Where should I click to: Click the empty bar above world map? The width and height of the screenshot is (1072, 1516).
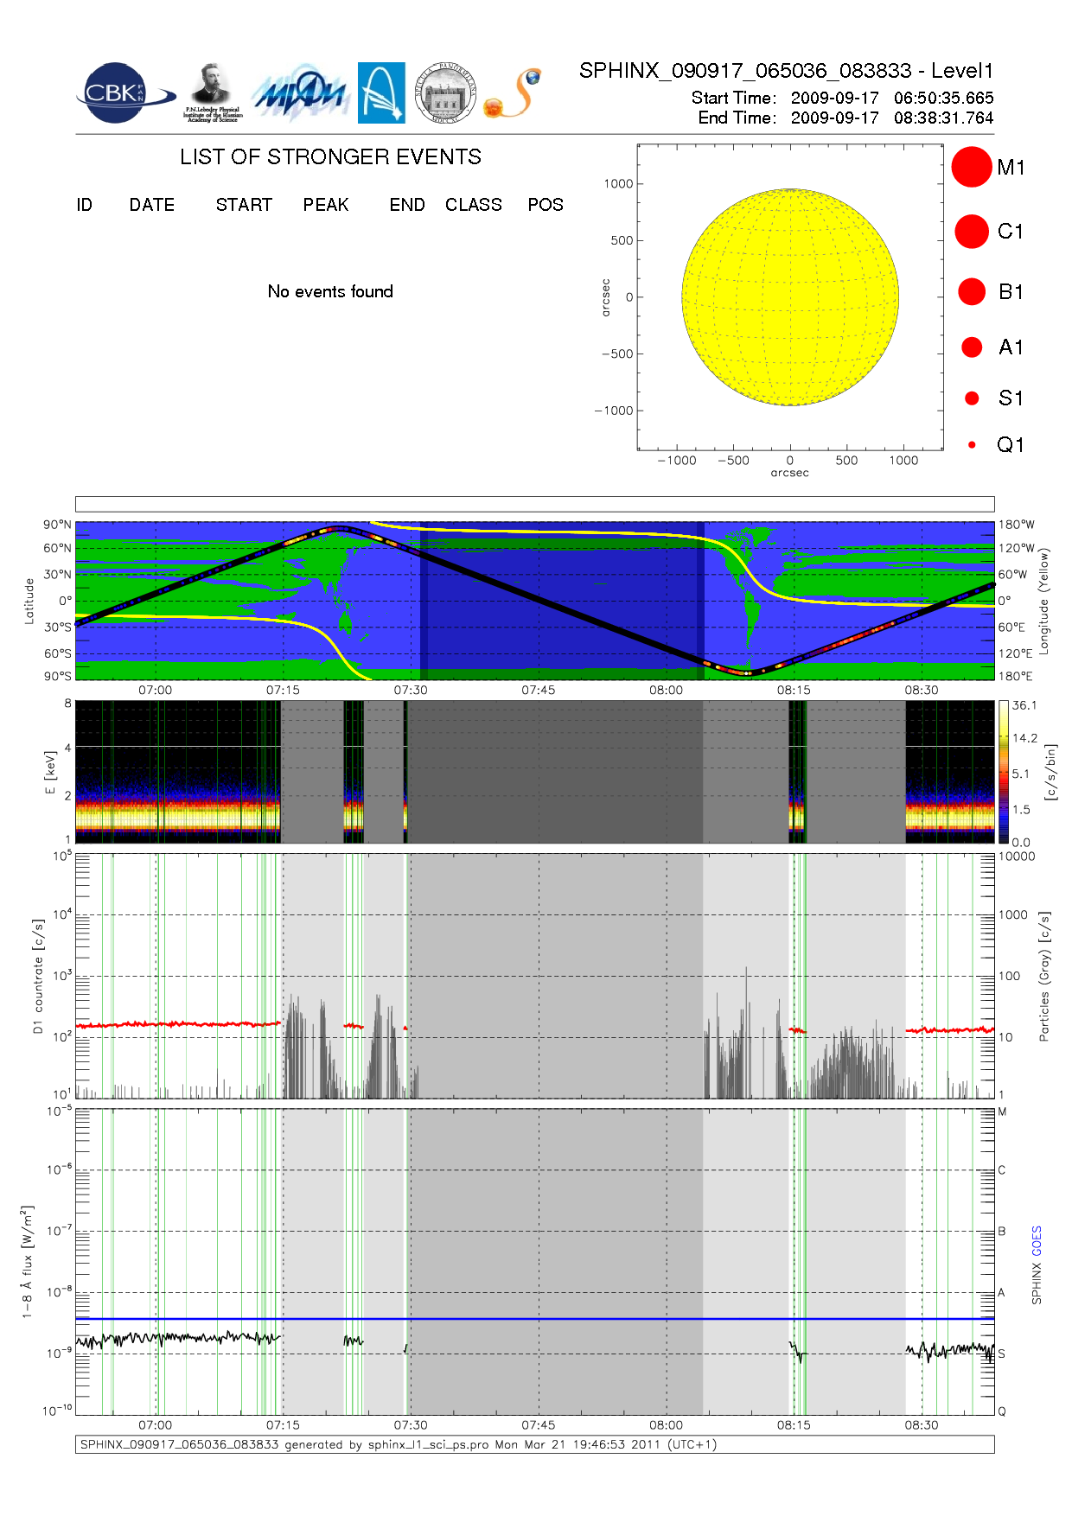point(534,504)
